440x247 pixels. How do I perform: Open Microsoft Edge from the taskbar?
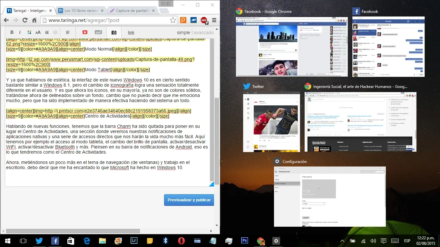(x=86, y=241)
